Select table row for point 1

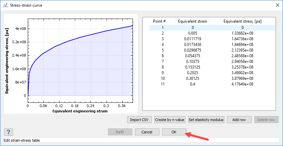pyautogui.click(x=162, y=28)
